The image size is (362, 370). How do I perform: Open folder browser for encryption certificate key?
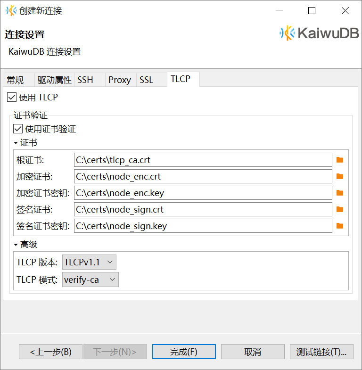[x=340, y=193]
